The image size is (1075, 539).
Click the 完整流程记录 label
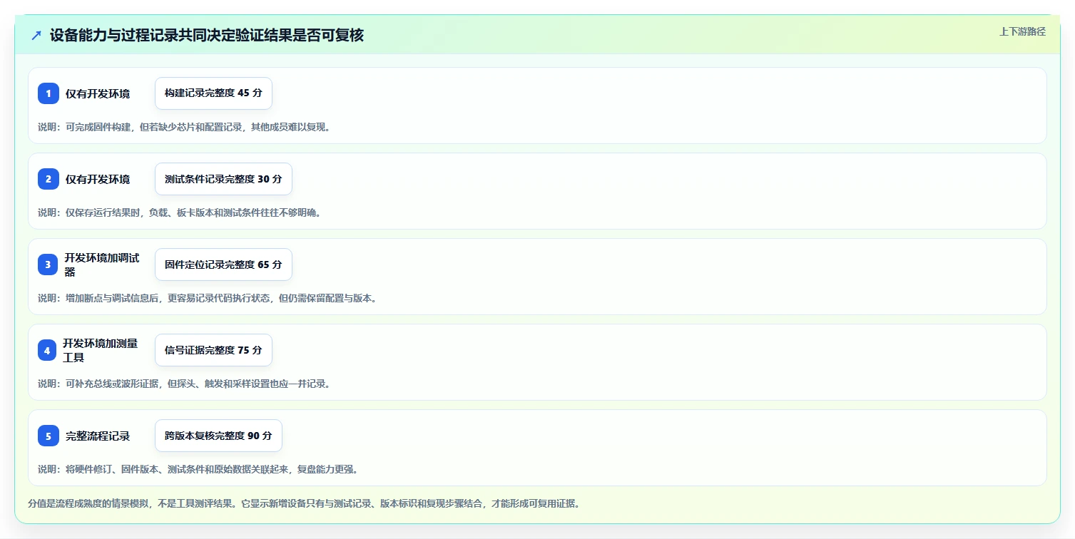98,436
